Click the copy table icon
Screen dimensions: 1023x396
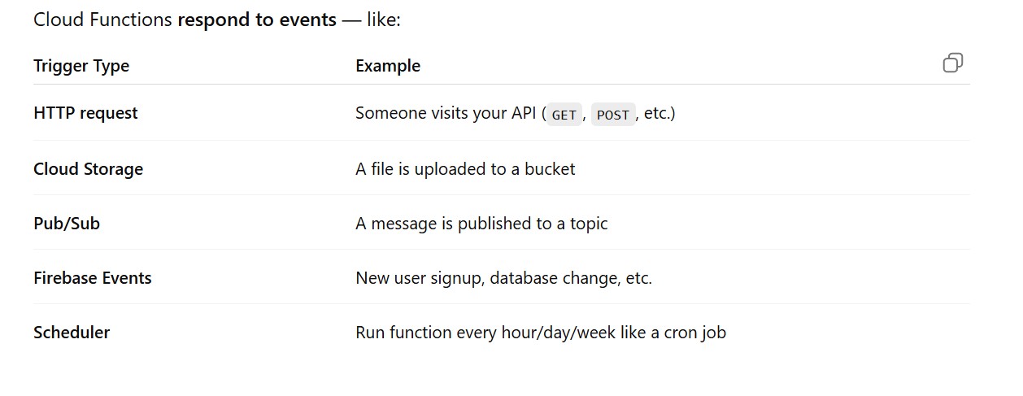[x=952, y=63]
